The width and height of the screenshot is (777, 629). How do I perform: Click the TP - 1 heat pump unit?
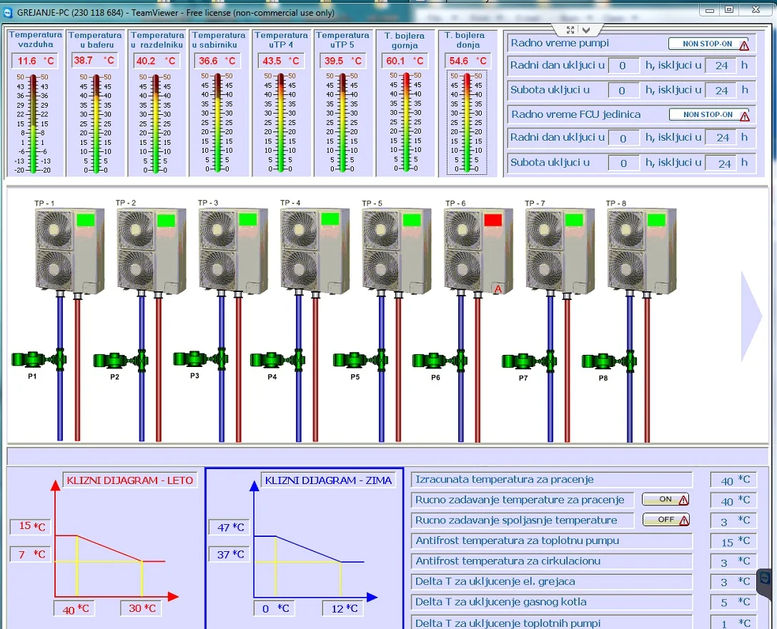point(70,251)
